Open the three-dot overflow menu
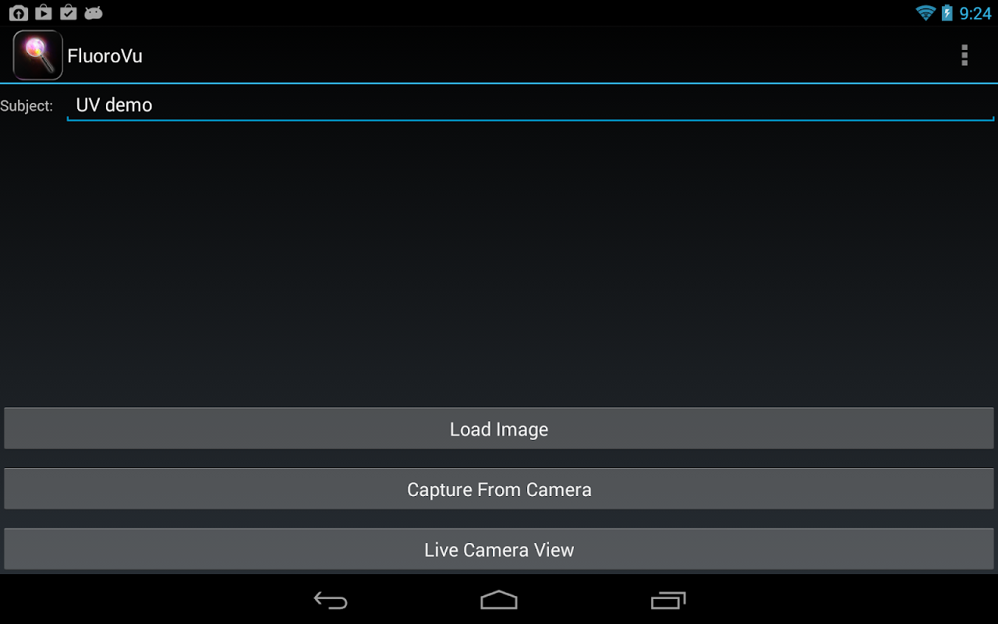This screenshot has height=624, width=998. [964, 55]
